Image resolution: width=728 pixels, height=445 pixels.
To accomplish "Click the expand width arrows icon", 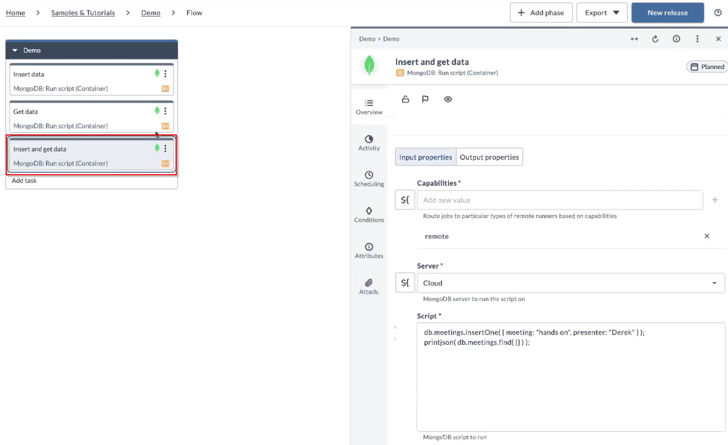I will point(635,39).
